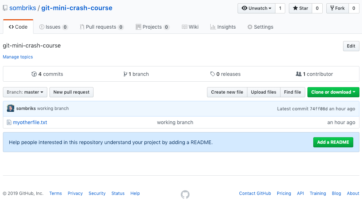Open the 4 commits history
The height and width of the screenshot is (200, 362).
coord(48,74)
